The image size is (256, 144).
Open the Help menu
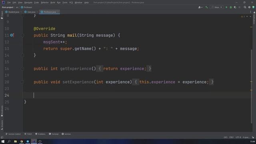86,2
